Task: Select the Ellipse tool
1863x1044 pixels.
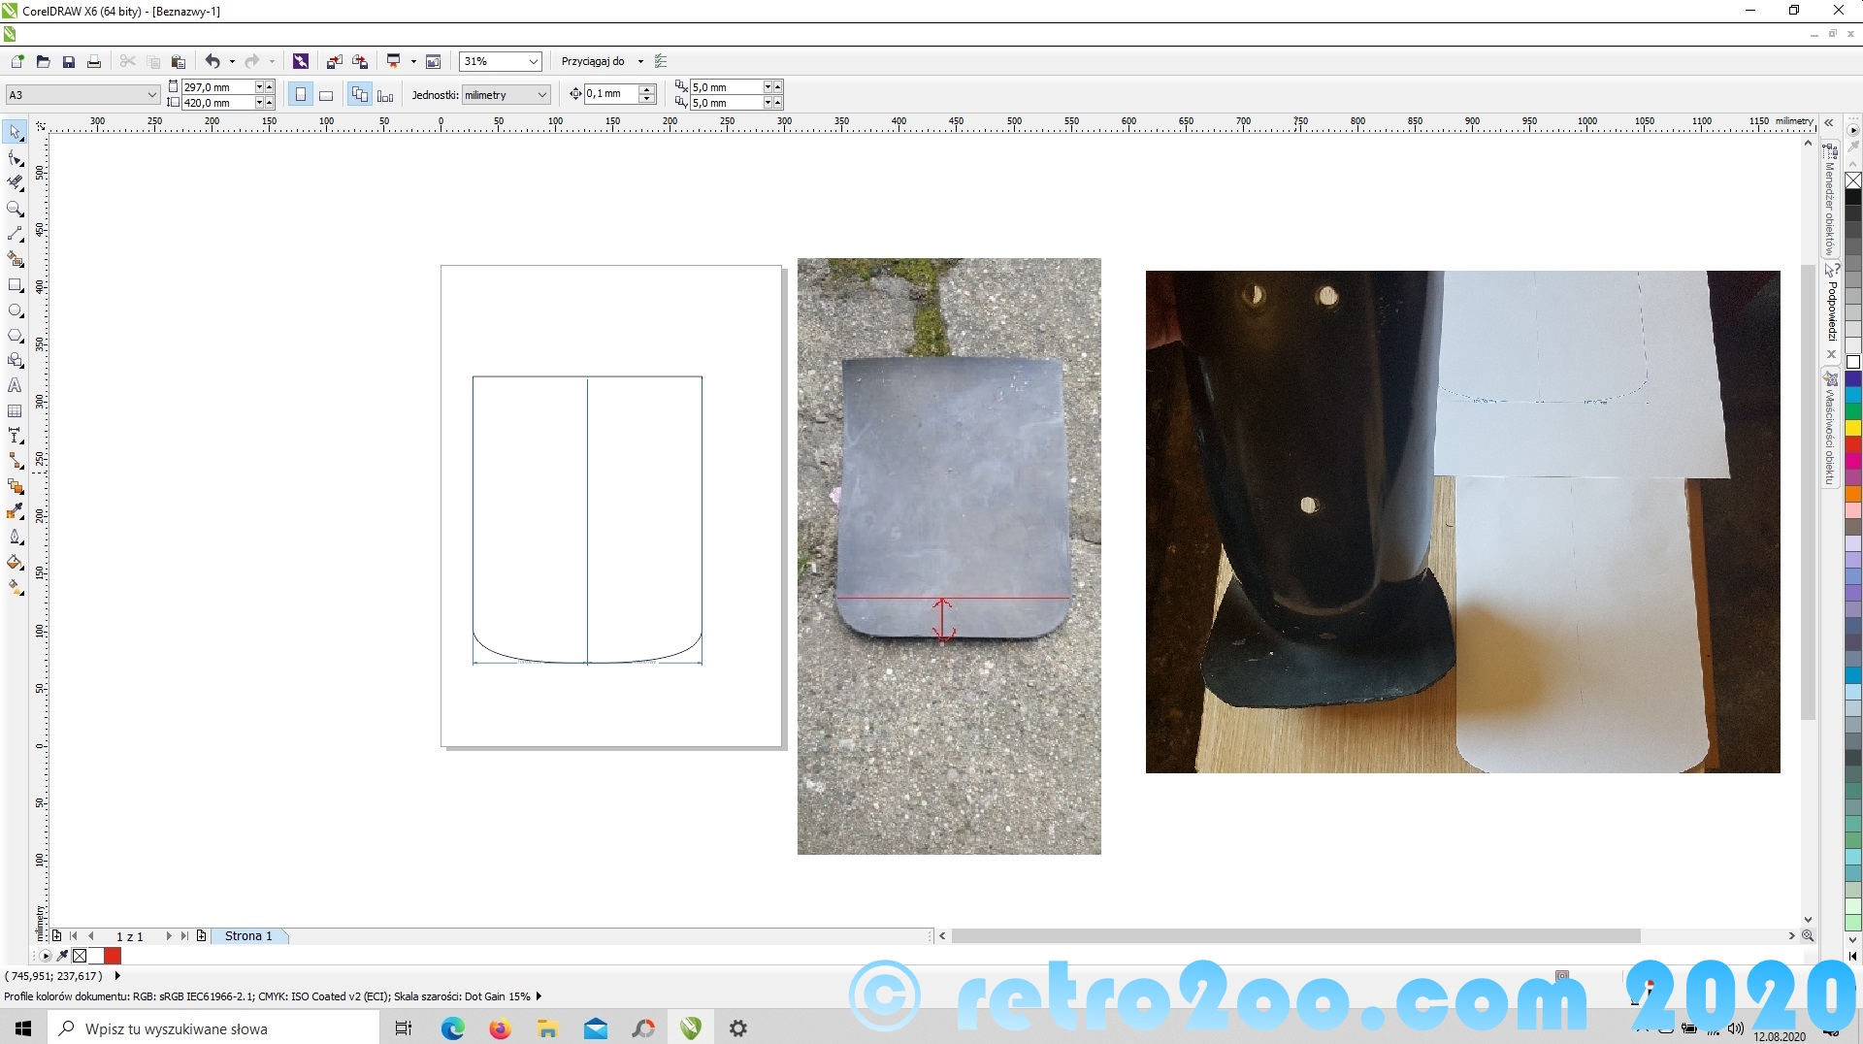Action: click(16, 310)
